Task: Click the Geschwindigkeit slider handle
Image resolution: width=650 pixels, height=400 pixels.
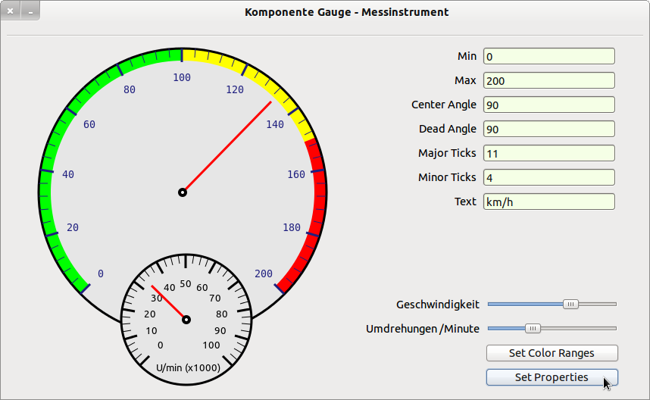Action: click(571, 304)
